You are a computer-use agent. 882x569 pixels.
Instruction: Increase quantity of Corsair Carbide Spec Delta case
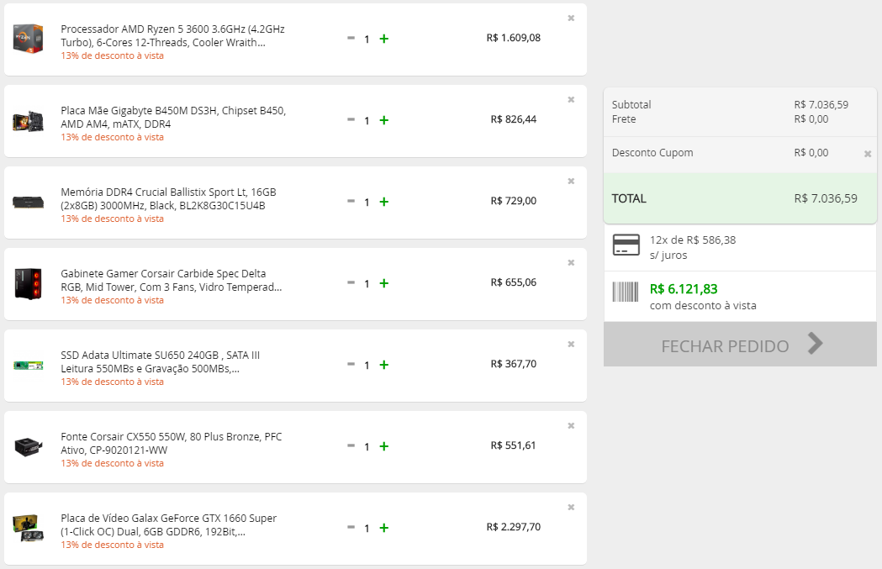[383, 283]
